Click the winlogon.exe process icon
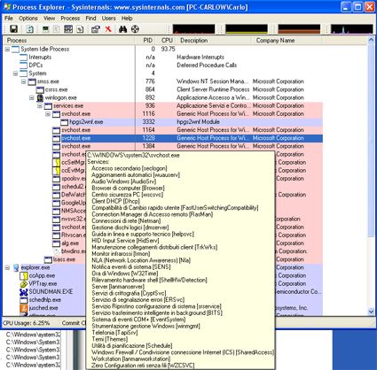The width and height of the screenshot is (377, 370). coord(40,97)
